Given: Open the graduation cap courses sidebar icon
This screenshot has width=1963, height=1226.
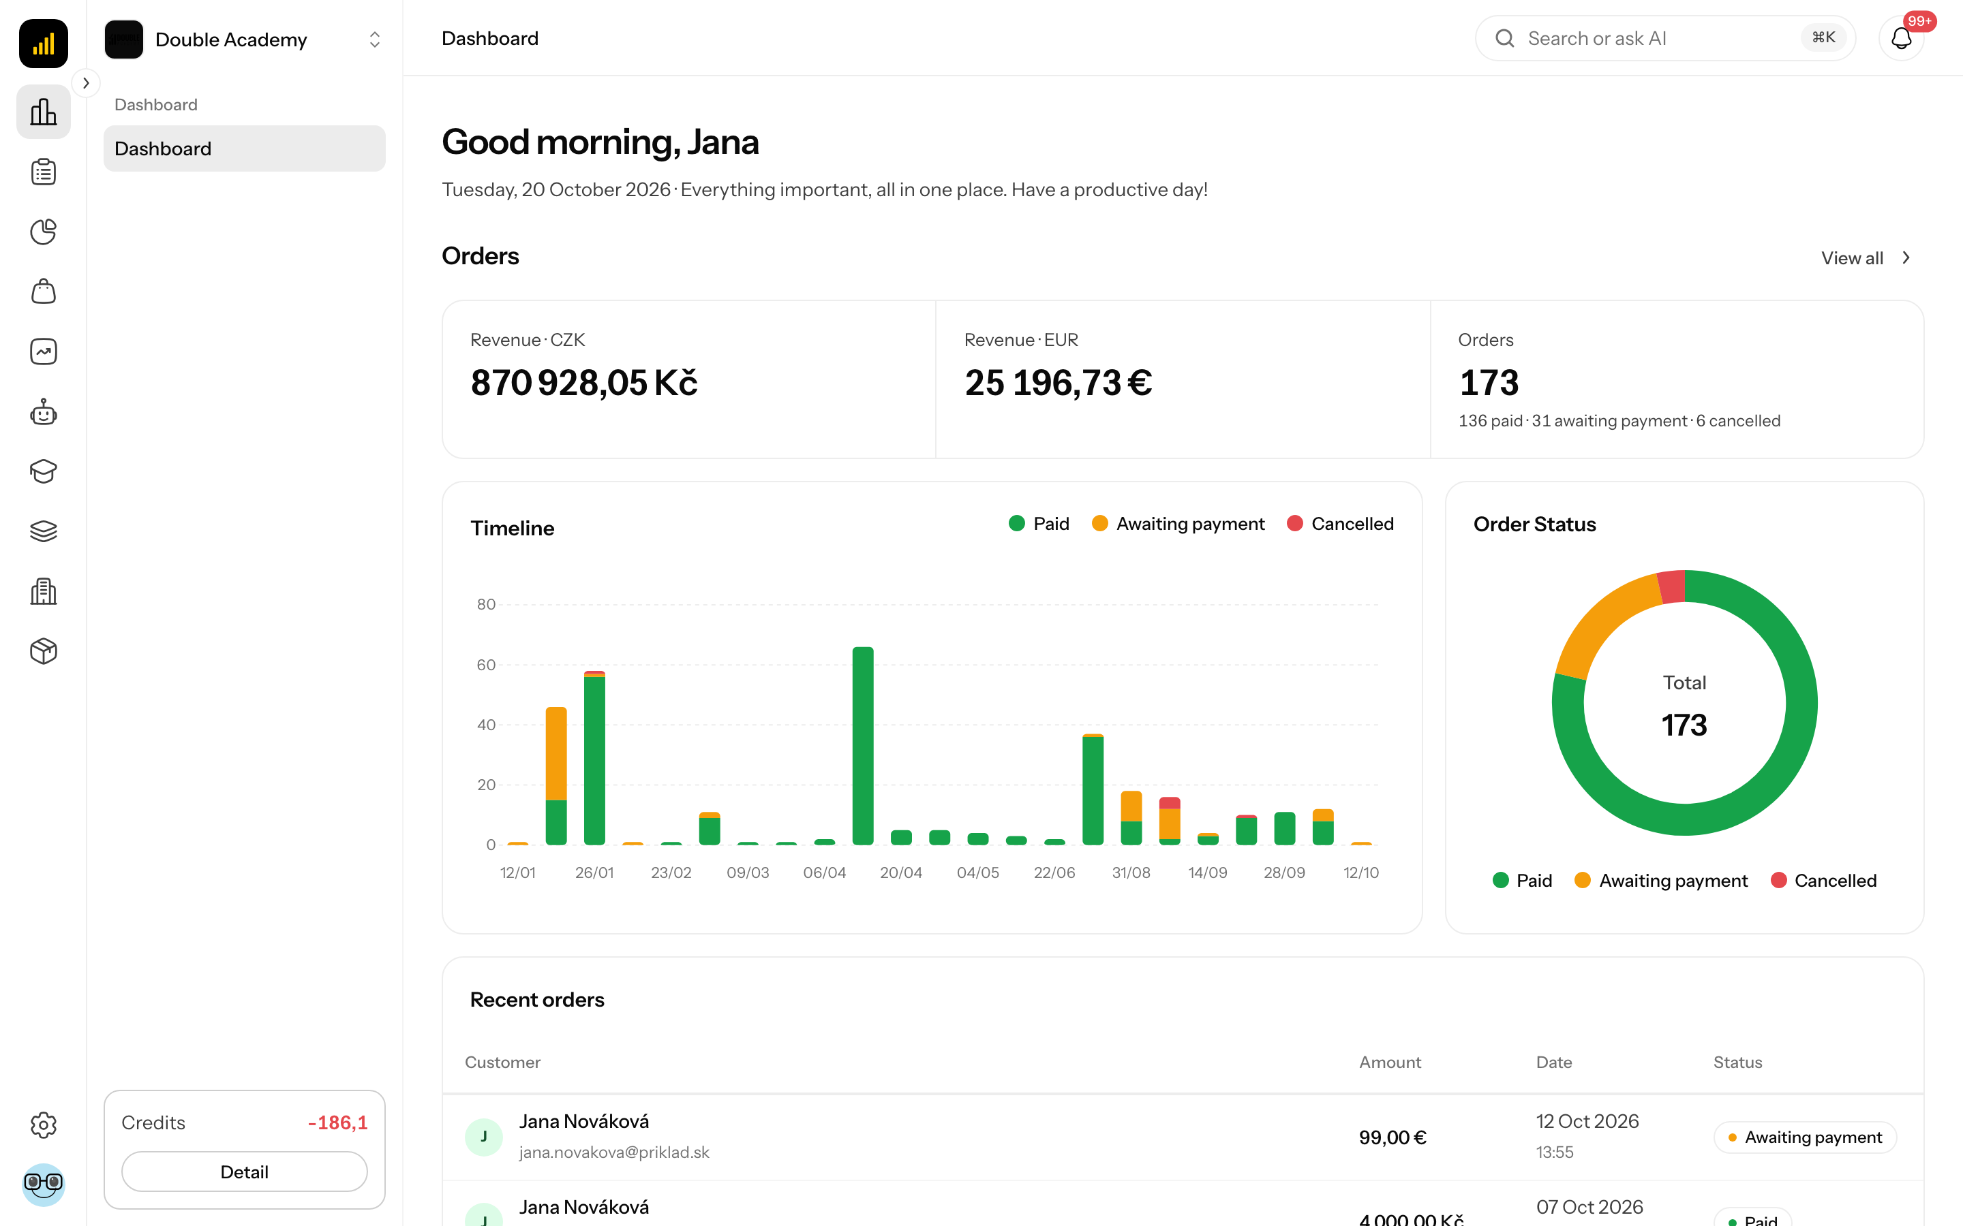Looking at the screenshot, I should pyautogui.click(x=43, y=471).
